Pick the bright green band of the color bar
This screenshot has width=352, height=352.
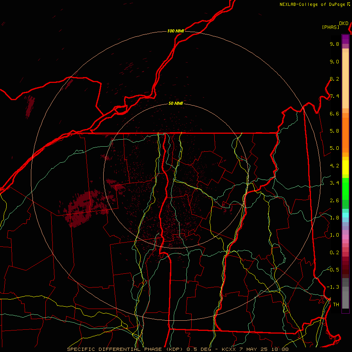345,189
